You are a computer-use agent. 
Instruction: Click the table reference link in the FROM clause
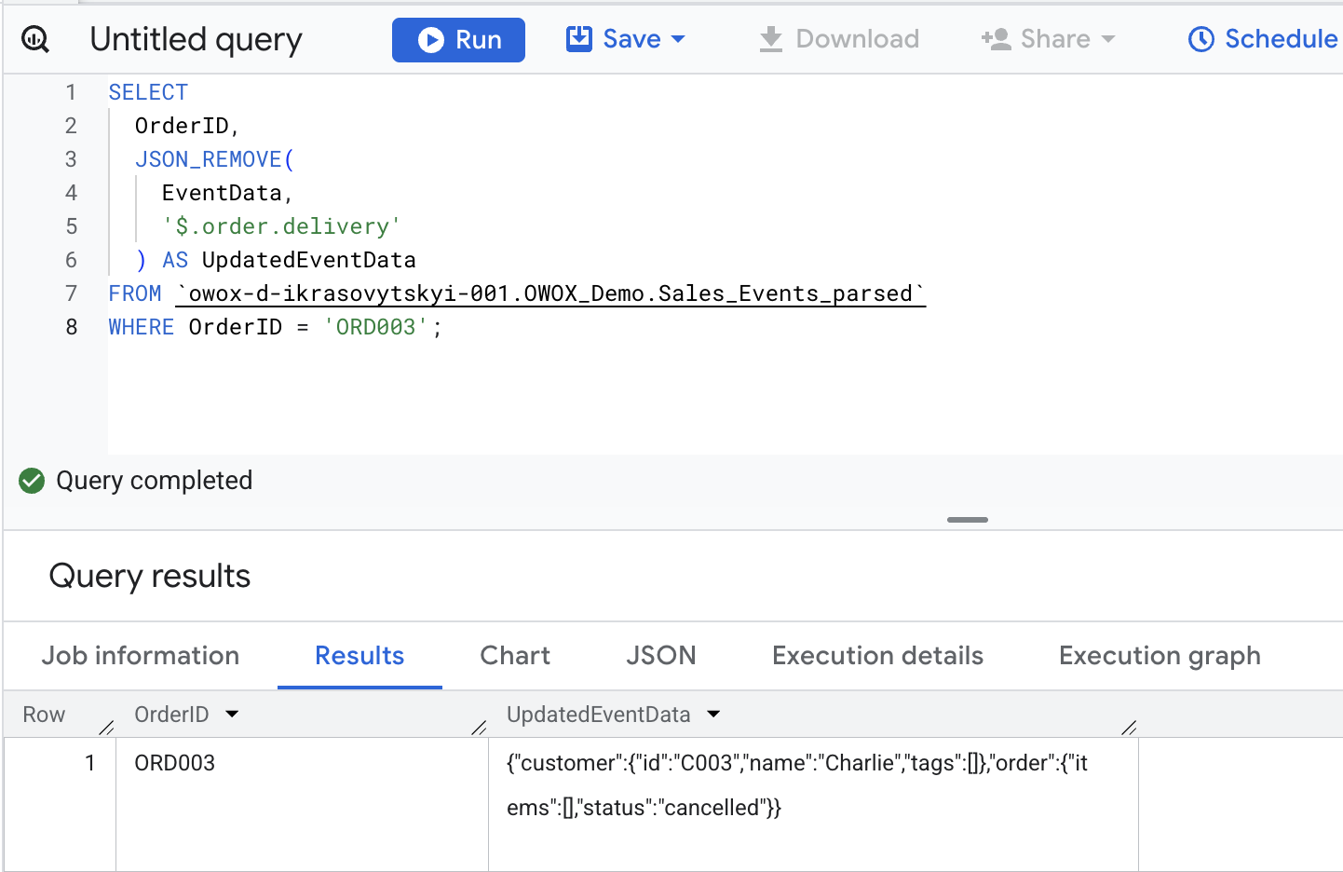[x=550, y=293]
